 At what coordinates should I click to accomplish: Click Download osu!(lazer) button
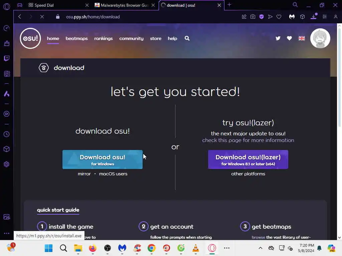pyautogui.click(x=248, y=160)
